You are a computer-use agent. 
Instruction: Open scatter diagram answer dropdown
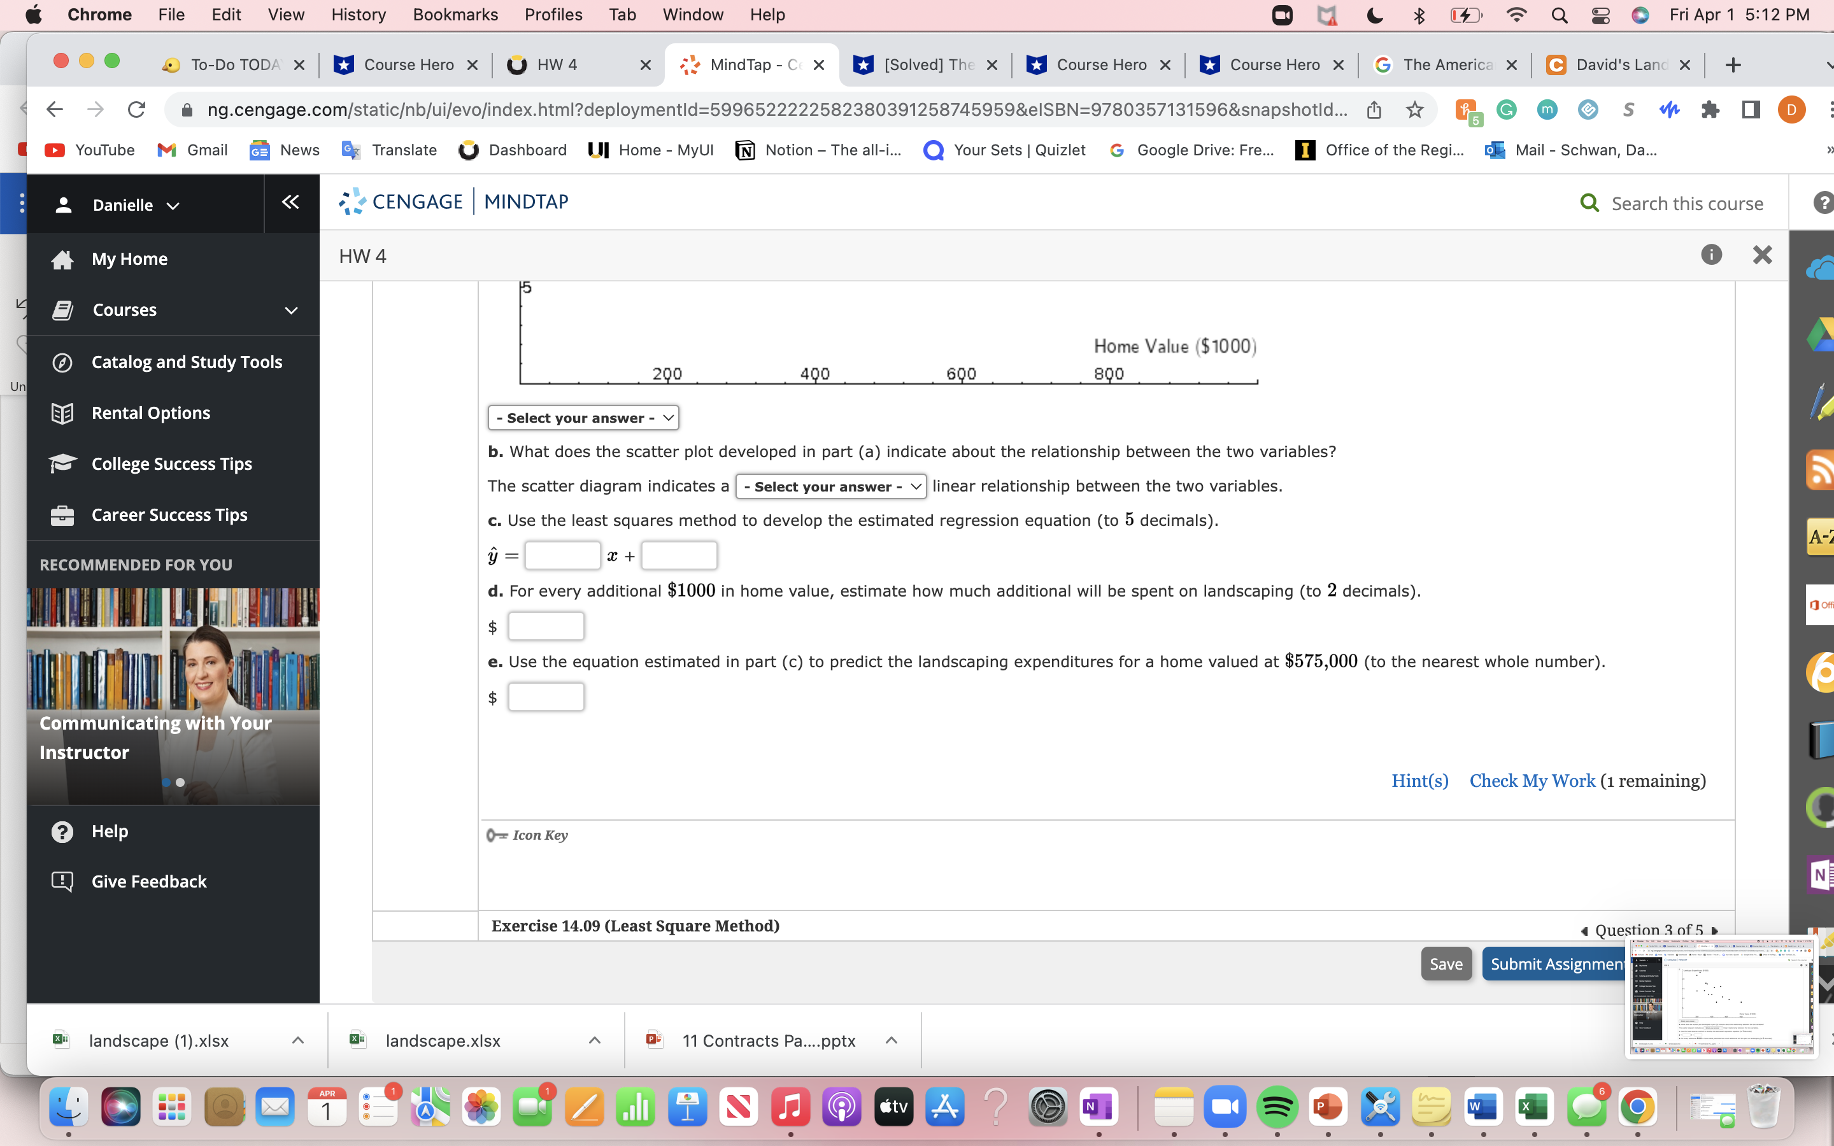(583, 418)
